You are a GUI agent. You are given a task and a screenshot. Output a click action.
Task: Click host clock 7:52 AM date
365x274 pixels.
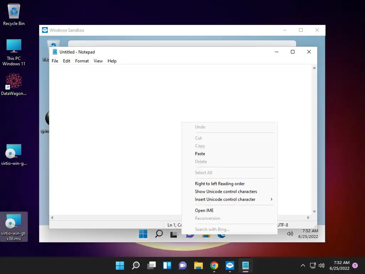(339, 265)
